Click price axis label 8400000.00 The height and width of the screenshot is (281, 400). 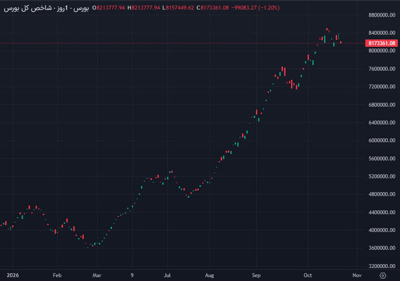coord(382,33)
